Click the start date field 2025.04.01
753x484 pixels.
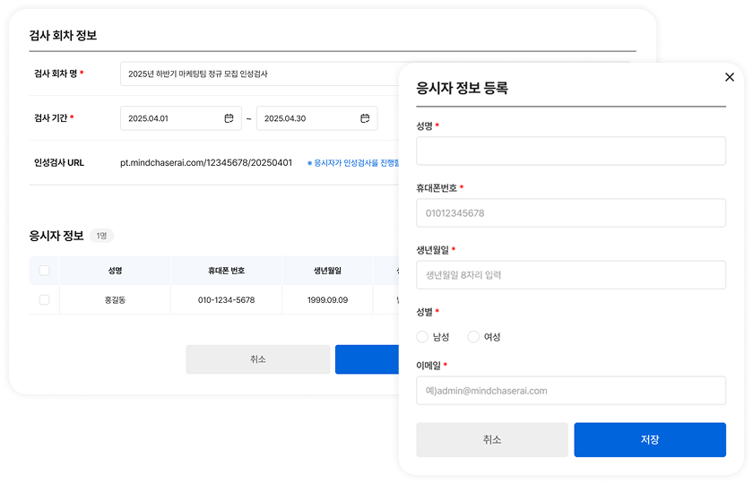tap(170, 118)
